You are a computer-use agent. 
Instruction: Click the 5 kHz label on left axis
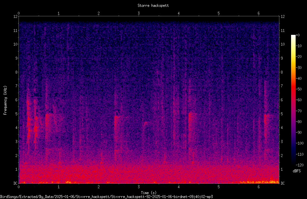coord(16,114)
